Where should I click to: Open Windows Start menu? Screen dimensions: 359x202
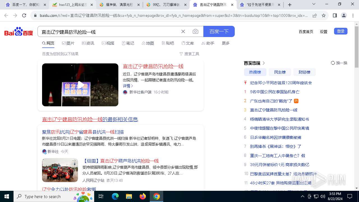7,196
